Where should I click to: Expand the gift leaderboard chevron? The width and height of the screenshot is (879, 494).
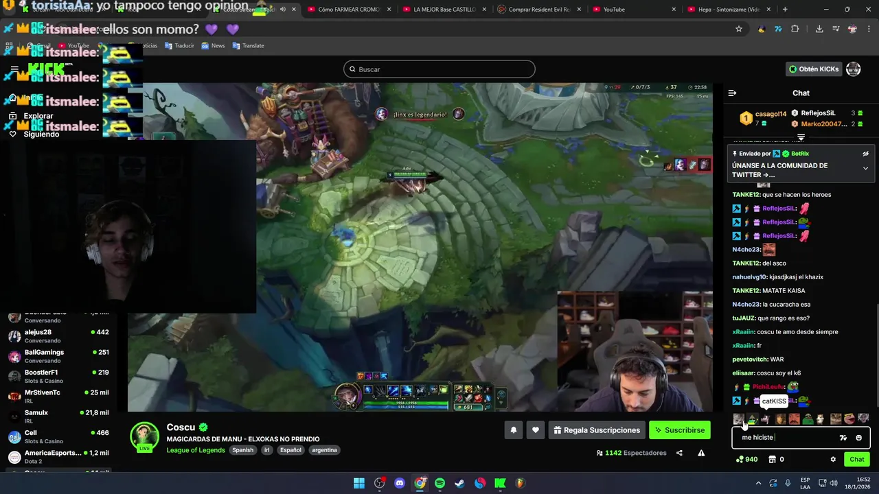[x=801, y=137]
